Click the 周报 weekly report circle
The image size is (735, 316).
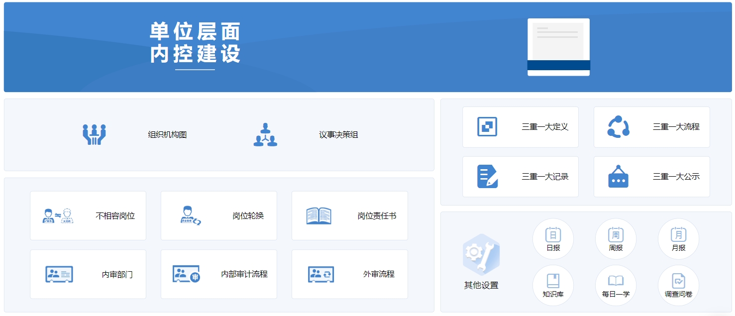click(x=616, y=238)
